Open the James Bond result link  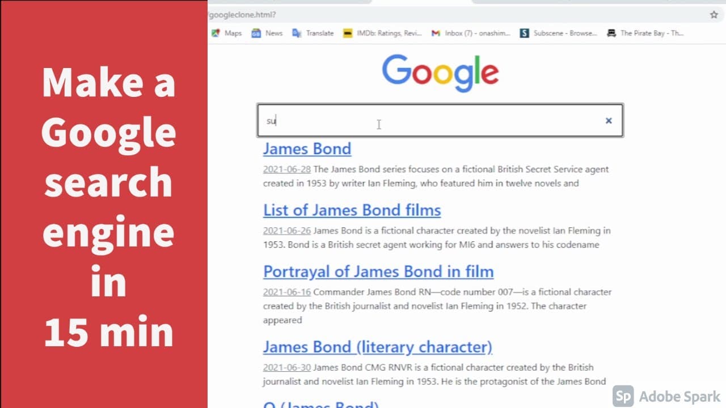(307, 148)
